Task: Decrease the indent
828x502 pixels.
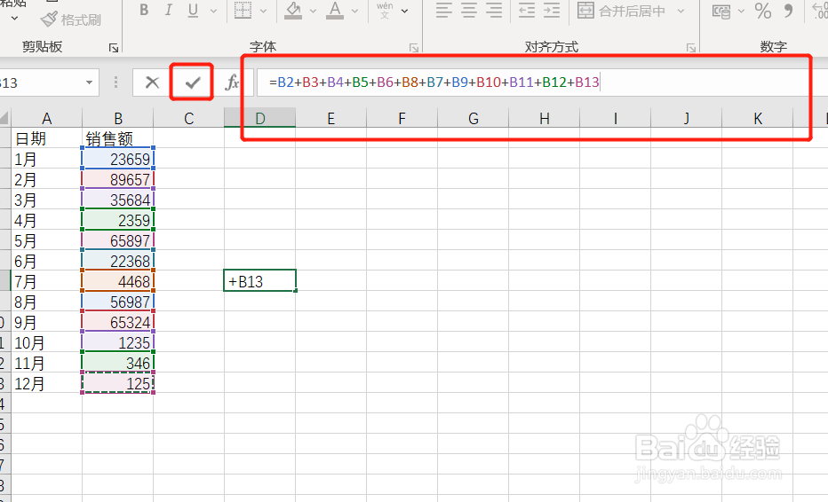Action: pyautogui.click(x=527, y=10)
